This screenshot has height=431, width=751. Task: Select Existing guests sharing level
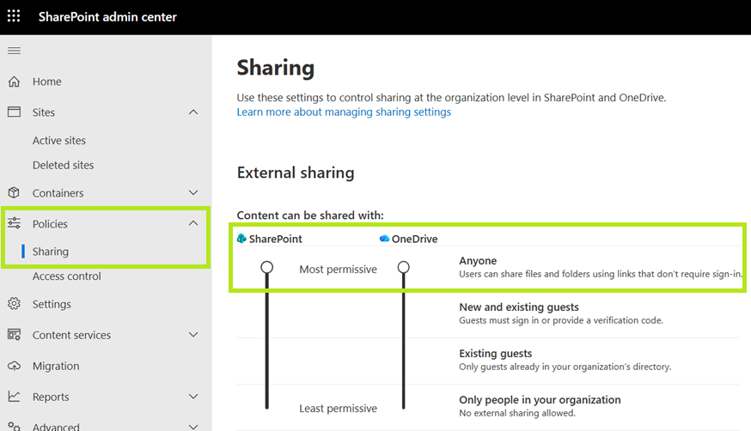(495, 354)
